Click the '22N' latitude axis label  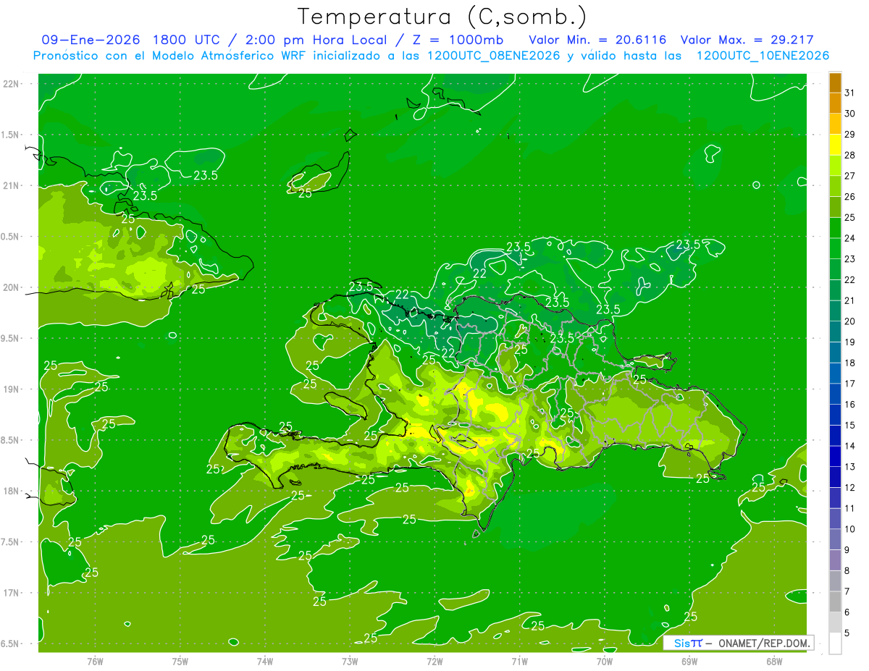12,84
